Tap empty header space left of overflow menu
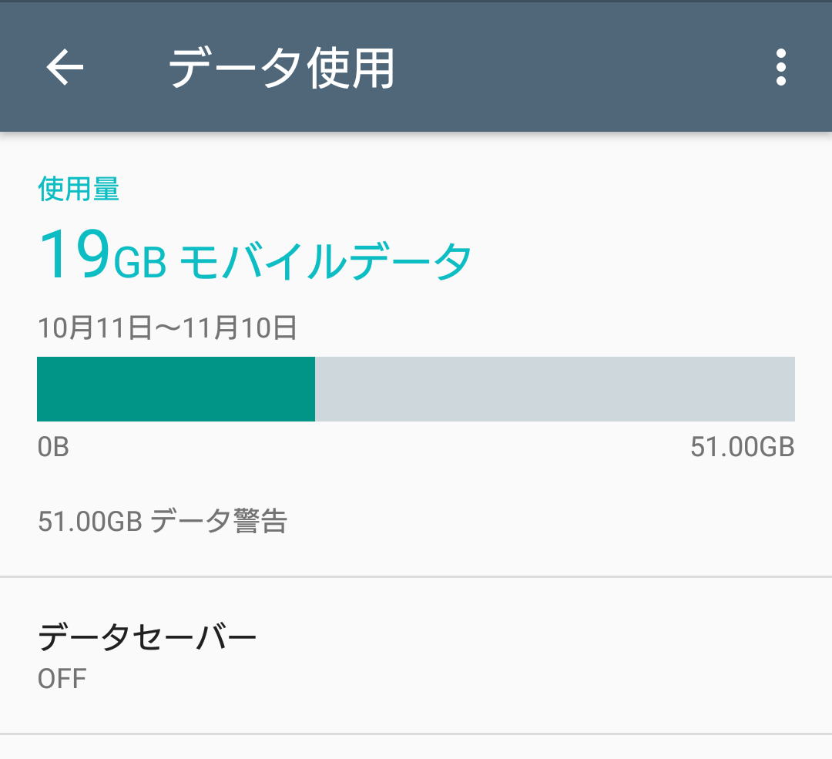The width and height of the screenshot is (832, 759). pos(585,68)
